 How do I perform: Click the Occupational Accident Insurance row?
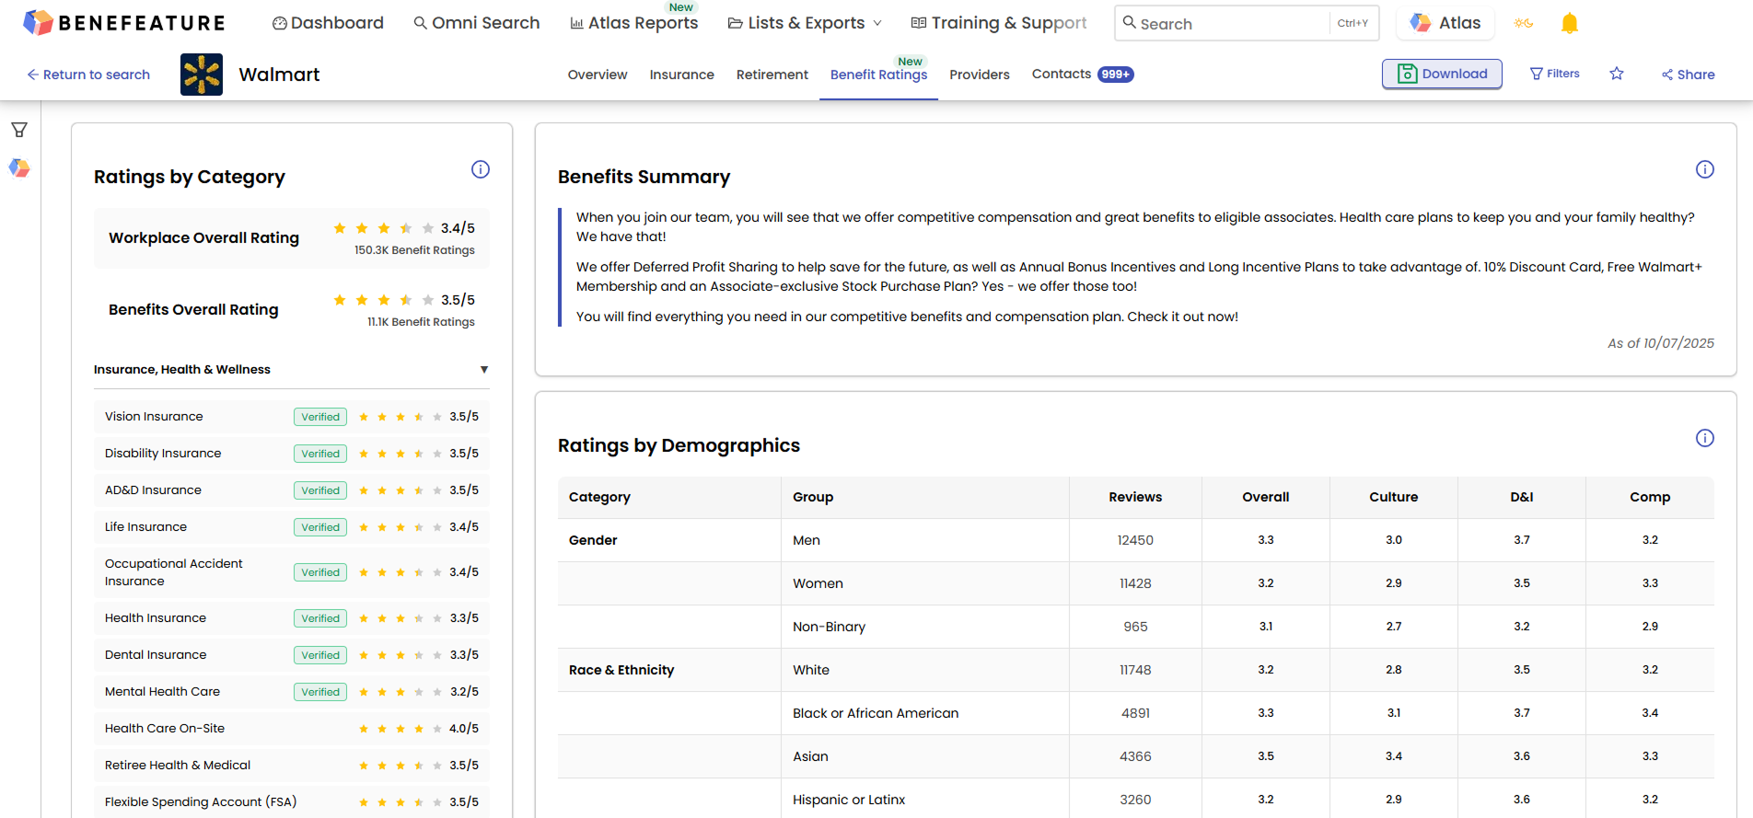pyautogui.click(x=292, y=572)
